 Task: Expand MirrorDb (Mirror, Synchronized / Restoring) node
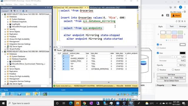tap(8, 64)
